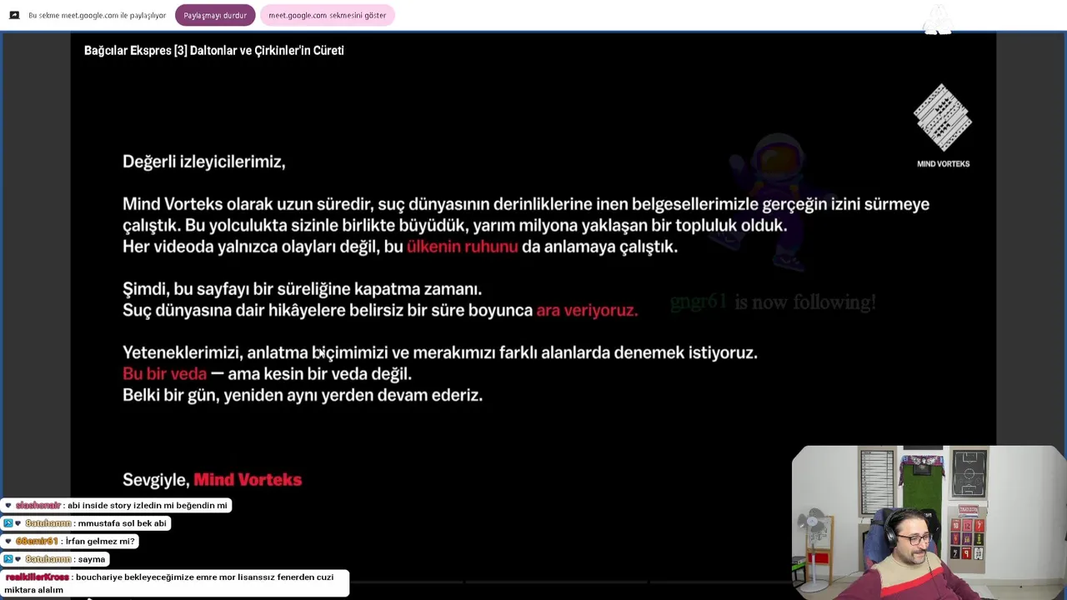Click the line 'Belki bir gün, yeniden aynı yerden devam ederiz.'
This screenshot has height=600, width=1067.
click(303, 395)
